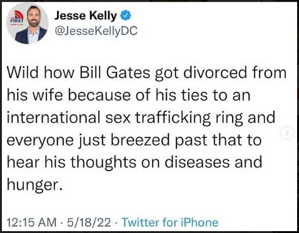Image resolution: width=299 pixels, height=233 pixels.
Task: Click the blue verified checkmark badge
Action: [126, 16]
